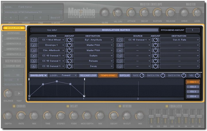The image size is (207, 131).
Task: Click the PROGRAM name field
Action: pyautogui.click(x=33, y=12)
